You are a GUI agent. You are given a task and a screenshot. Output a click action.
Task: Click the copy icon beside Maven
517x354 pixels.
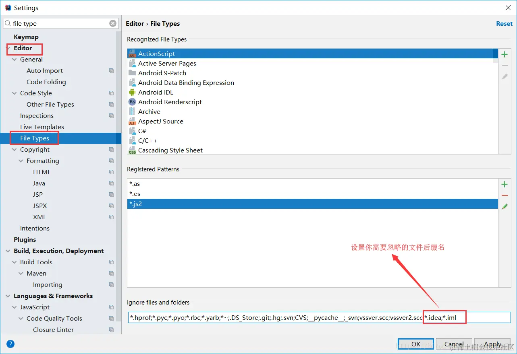point(111,274)
